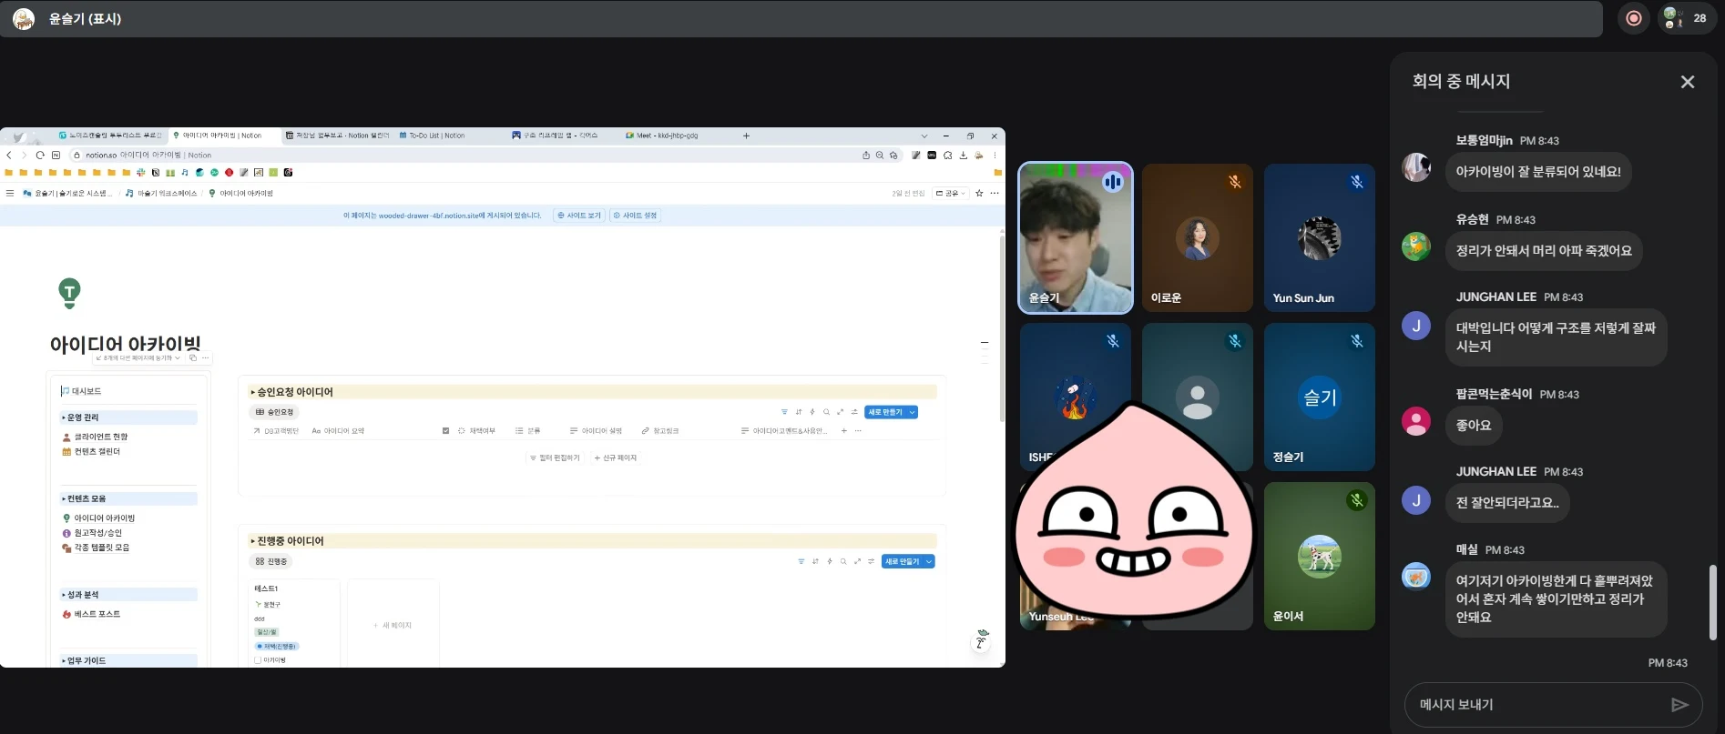The width and height of the screenshot is (1725, 734).
Task: Expand the 승인요청 아이디어 toggle heading
Action: click(252, 392)
